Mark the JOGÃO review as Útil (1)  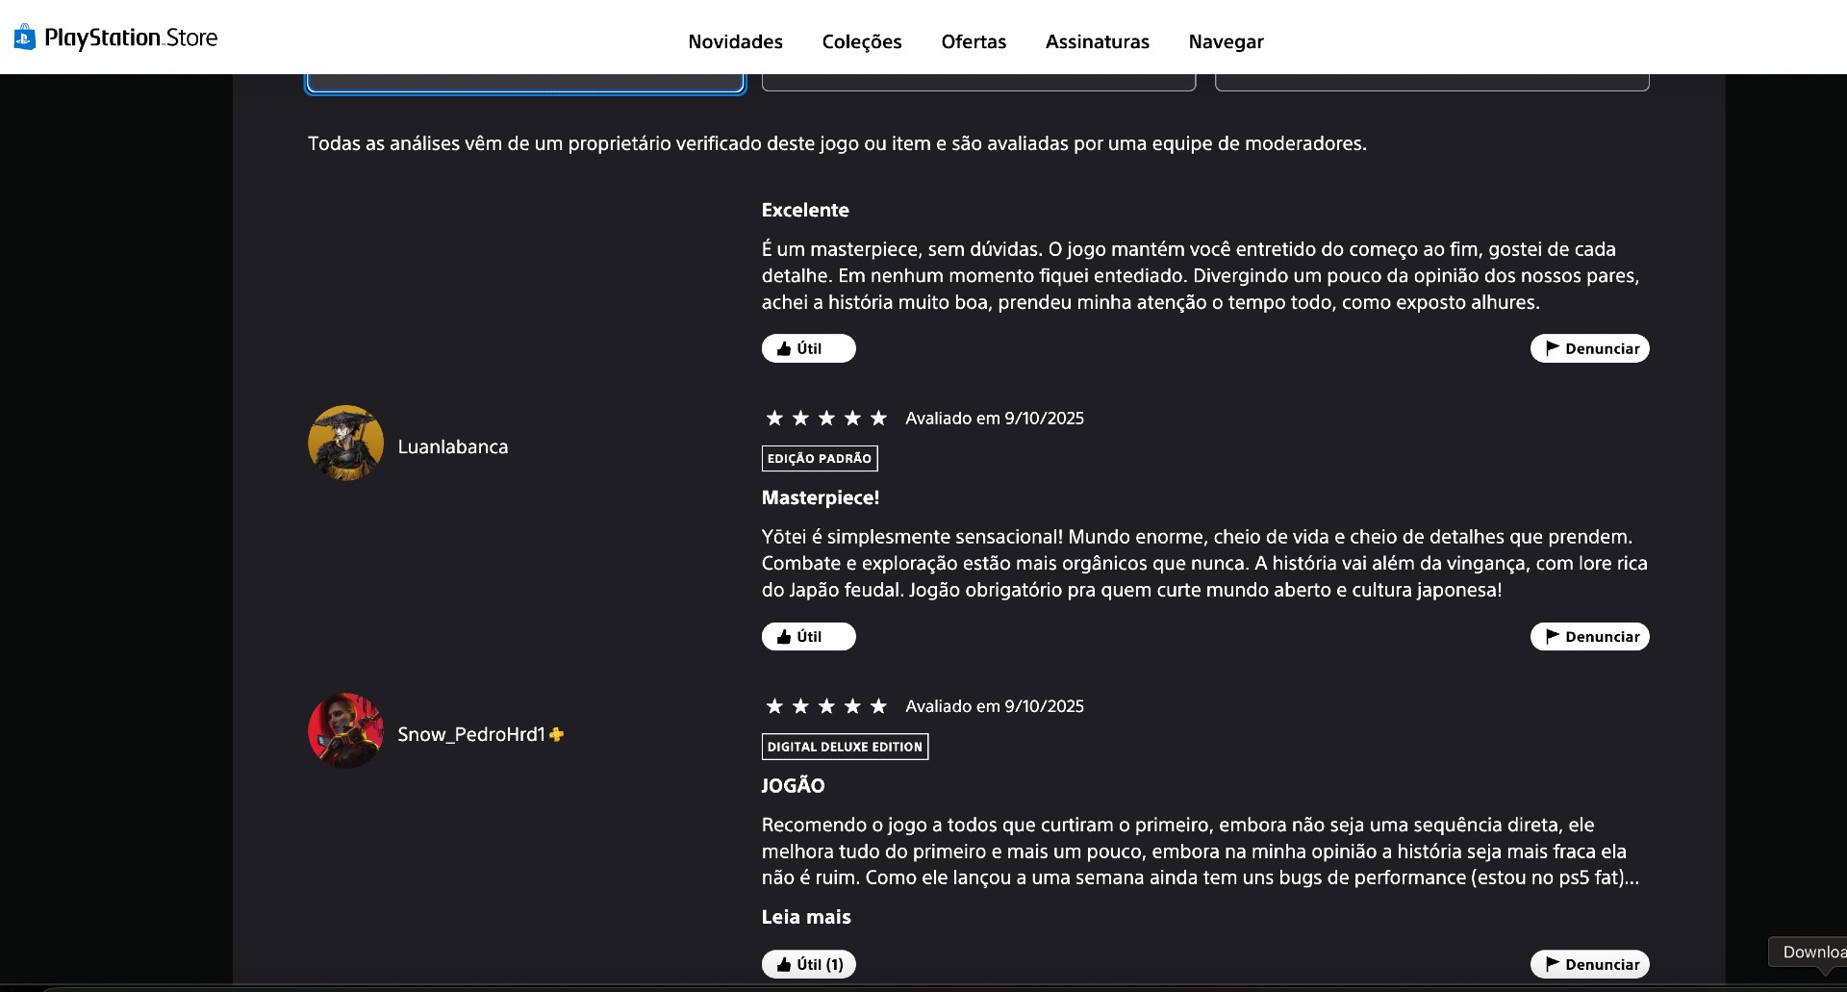point(808,964)
